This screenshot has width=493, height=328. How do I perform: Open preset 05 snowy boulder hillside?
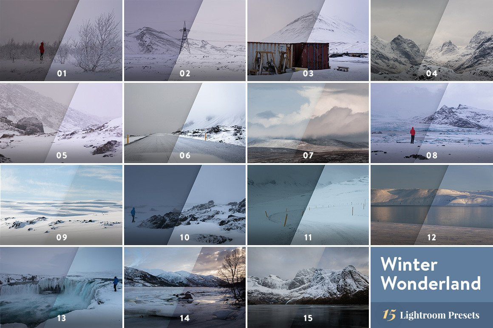(61, 123)
